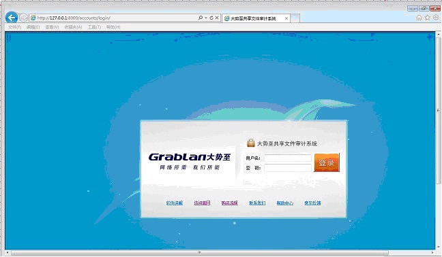The height and width of the screenshot is (257, 442).
Task: Open the 收藏夹(A) menu
Action: (73, 27)
